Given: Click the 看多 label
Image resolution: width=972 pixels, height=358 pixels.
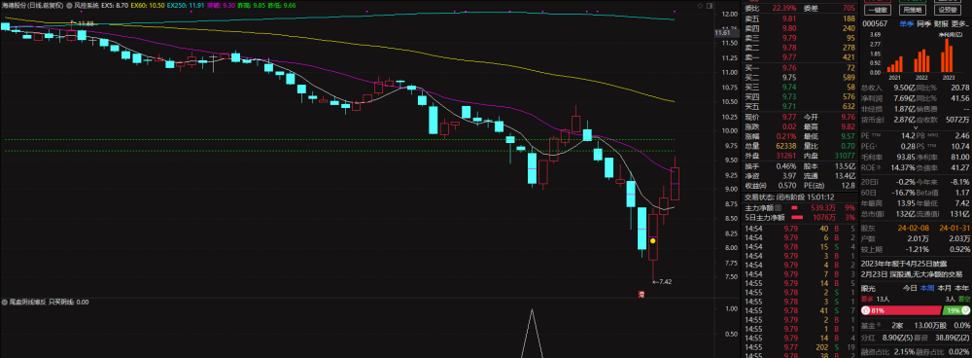Looking at the screenshot, I should point(867,299).
